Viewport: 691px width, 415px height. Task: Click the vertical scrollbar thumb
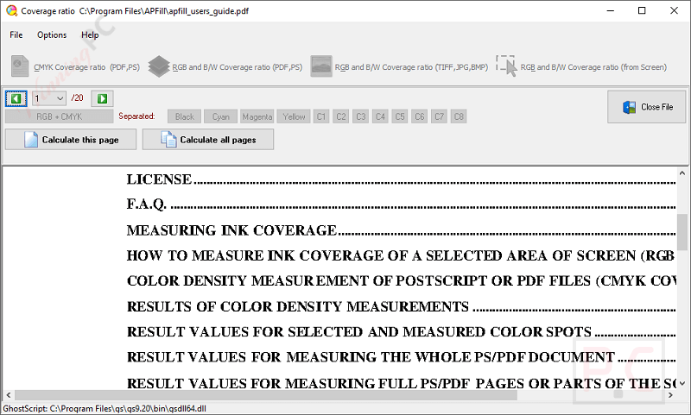click(682, 232)
